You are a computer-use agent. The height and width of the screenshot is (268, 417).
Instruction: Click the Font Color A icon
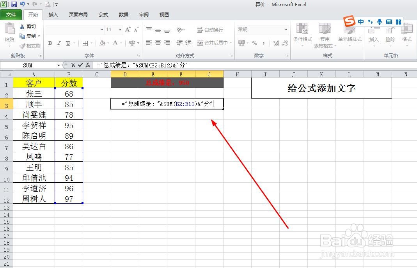(x=115, y=43)
